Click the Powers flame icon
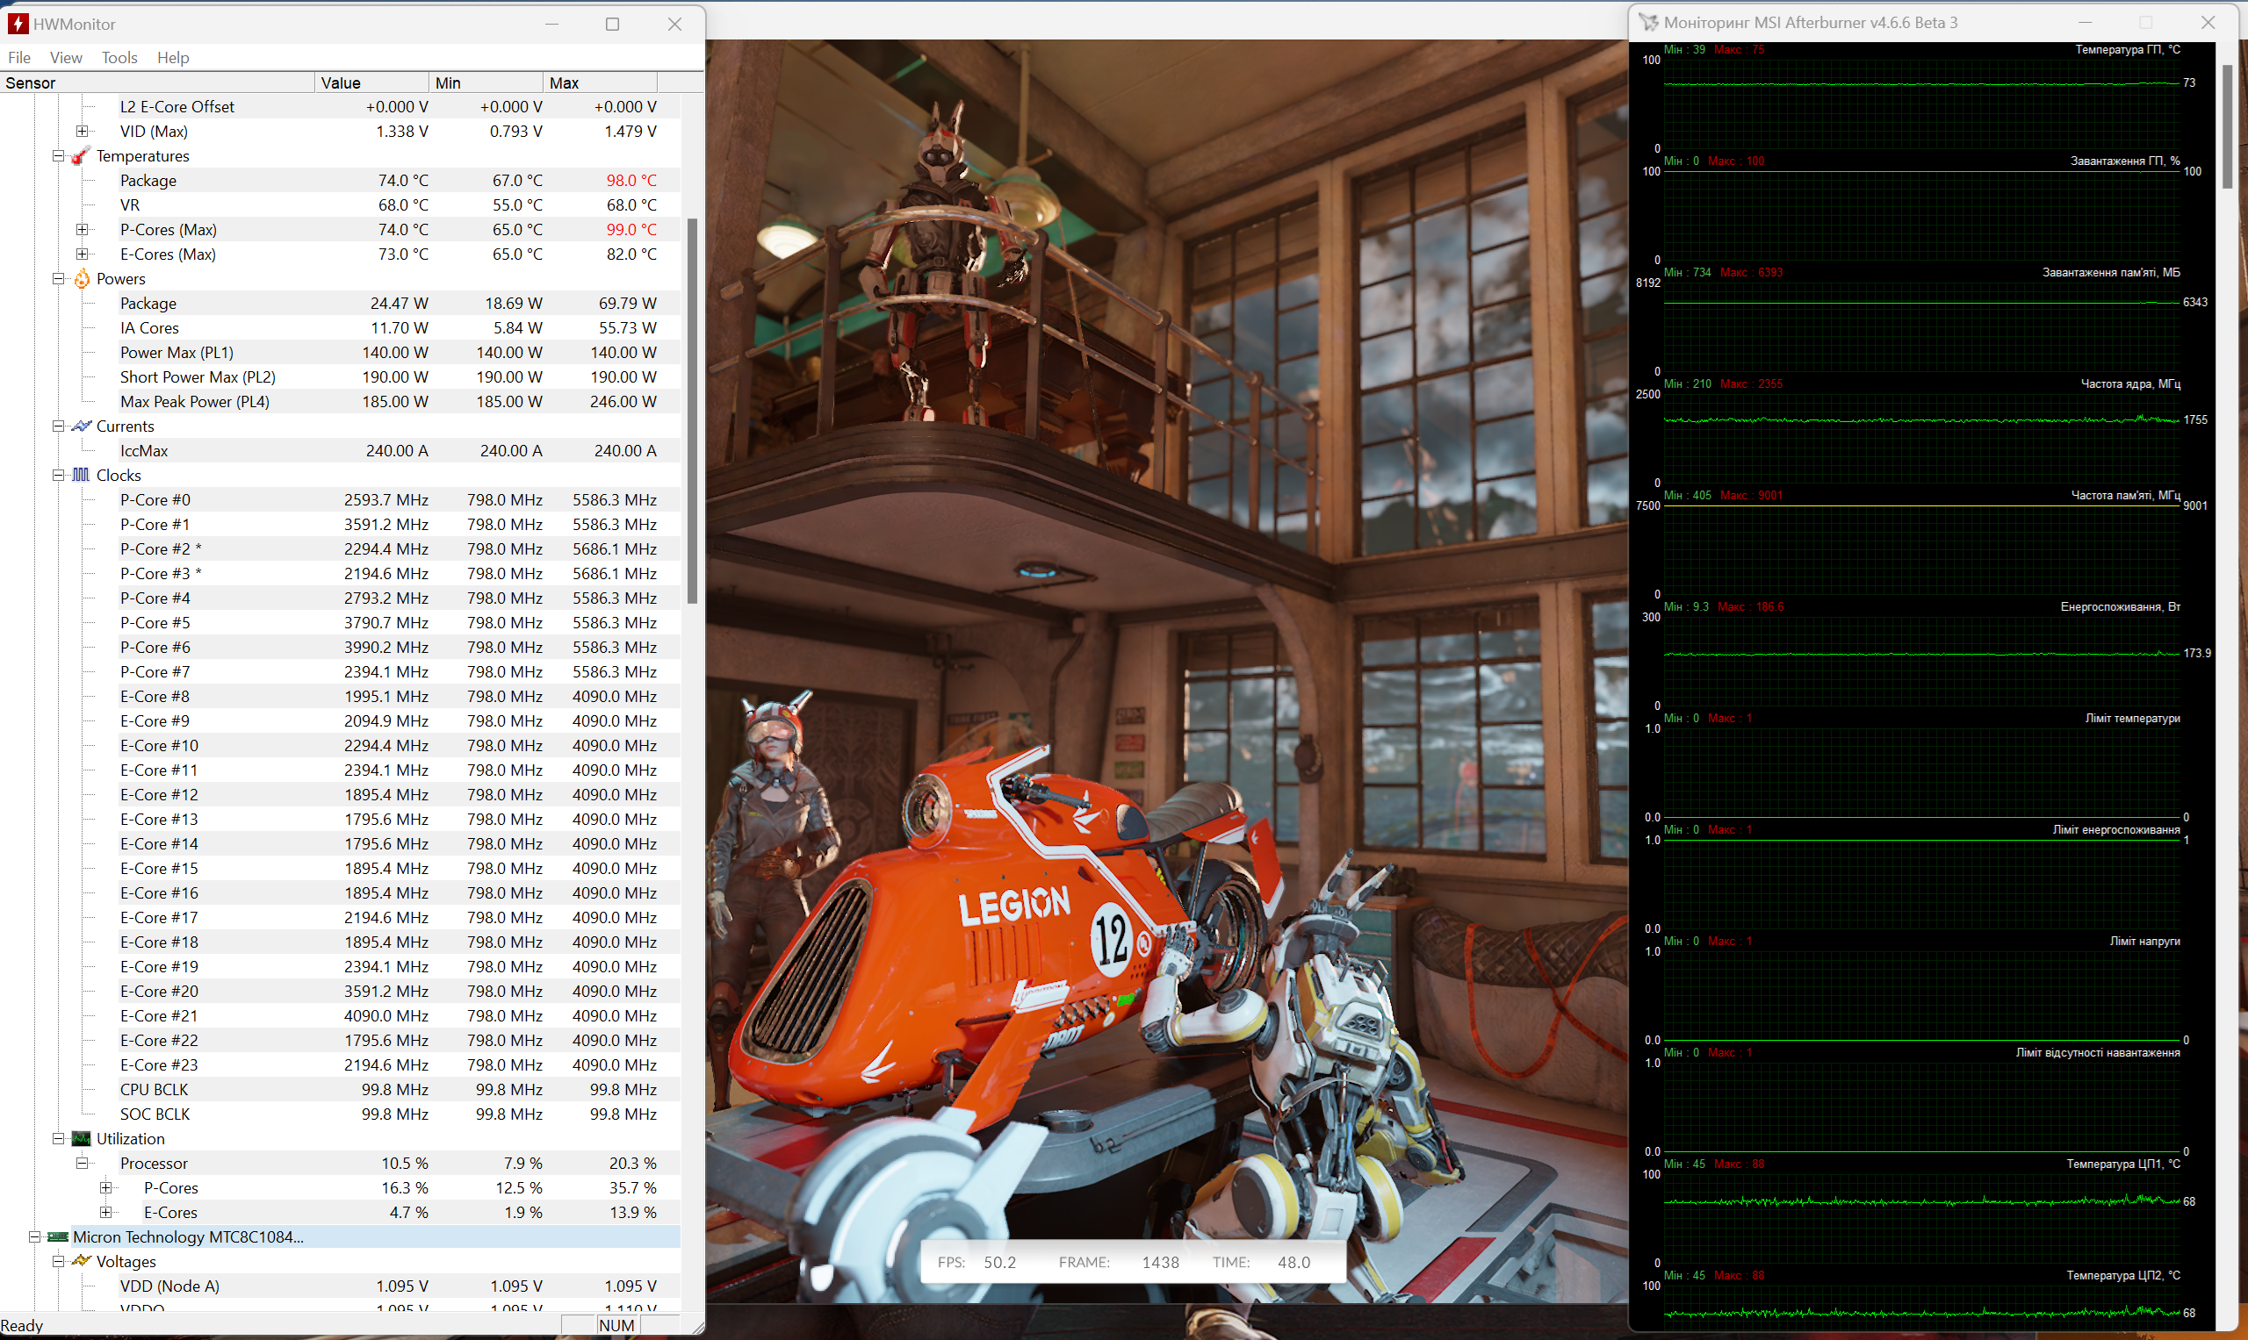Viewport: 2248px width, 1340px height. pyautogui.click(x=82, y=278)
